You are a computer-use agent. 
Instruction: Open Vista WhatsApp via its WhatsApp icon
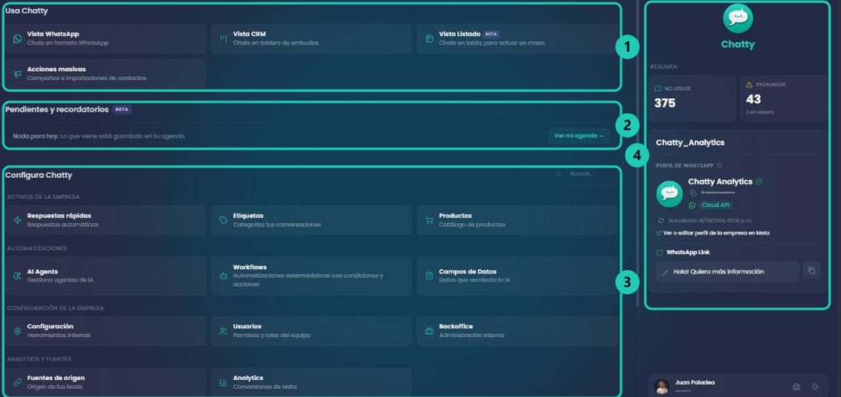pyautogui.click(x=18, y=39)
